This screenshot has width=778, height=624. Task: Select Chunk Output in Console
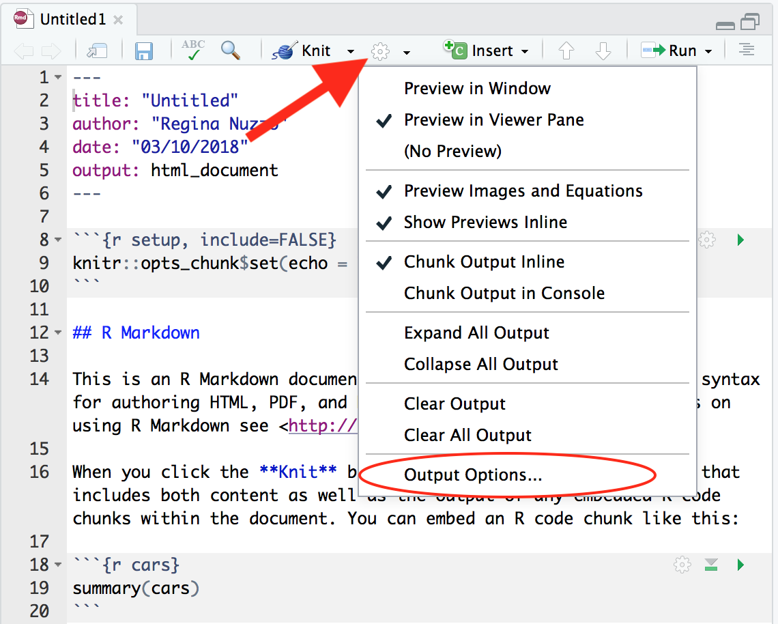(528, 294)
